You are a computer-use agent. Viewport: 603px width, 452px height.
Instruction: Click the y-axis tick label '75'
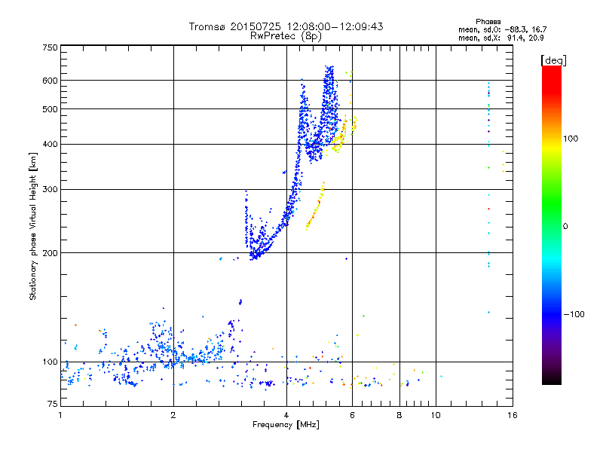coord(53,404)
